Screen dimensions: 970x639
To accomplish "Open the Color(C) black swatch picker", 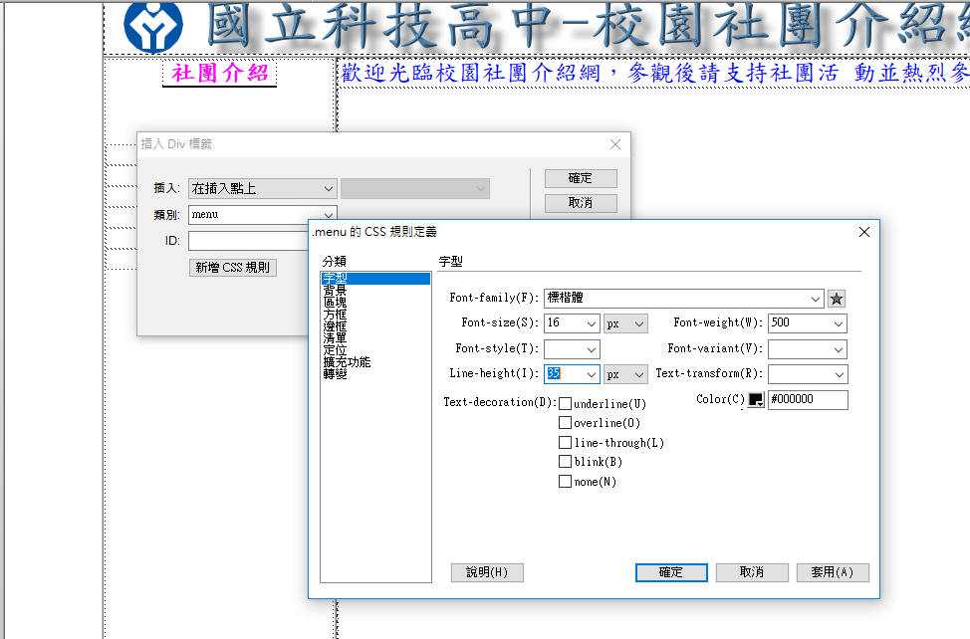I will click(756, 399).
